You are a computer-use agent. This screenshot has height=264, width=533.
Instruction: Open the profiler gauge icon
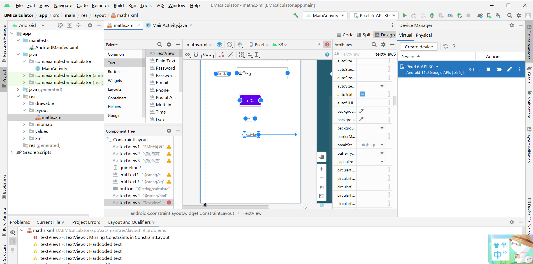(450, 15)
